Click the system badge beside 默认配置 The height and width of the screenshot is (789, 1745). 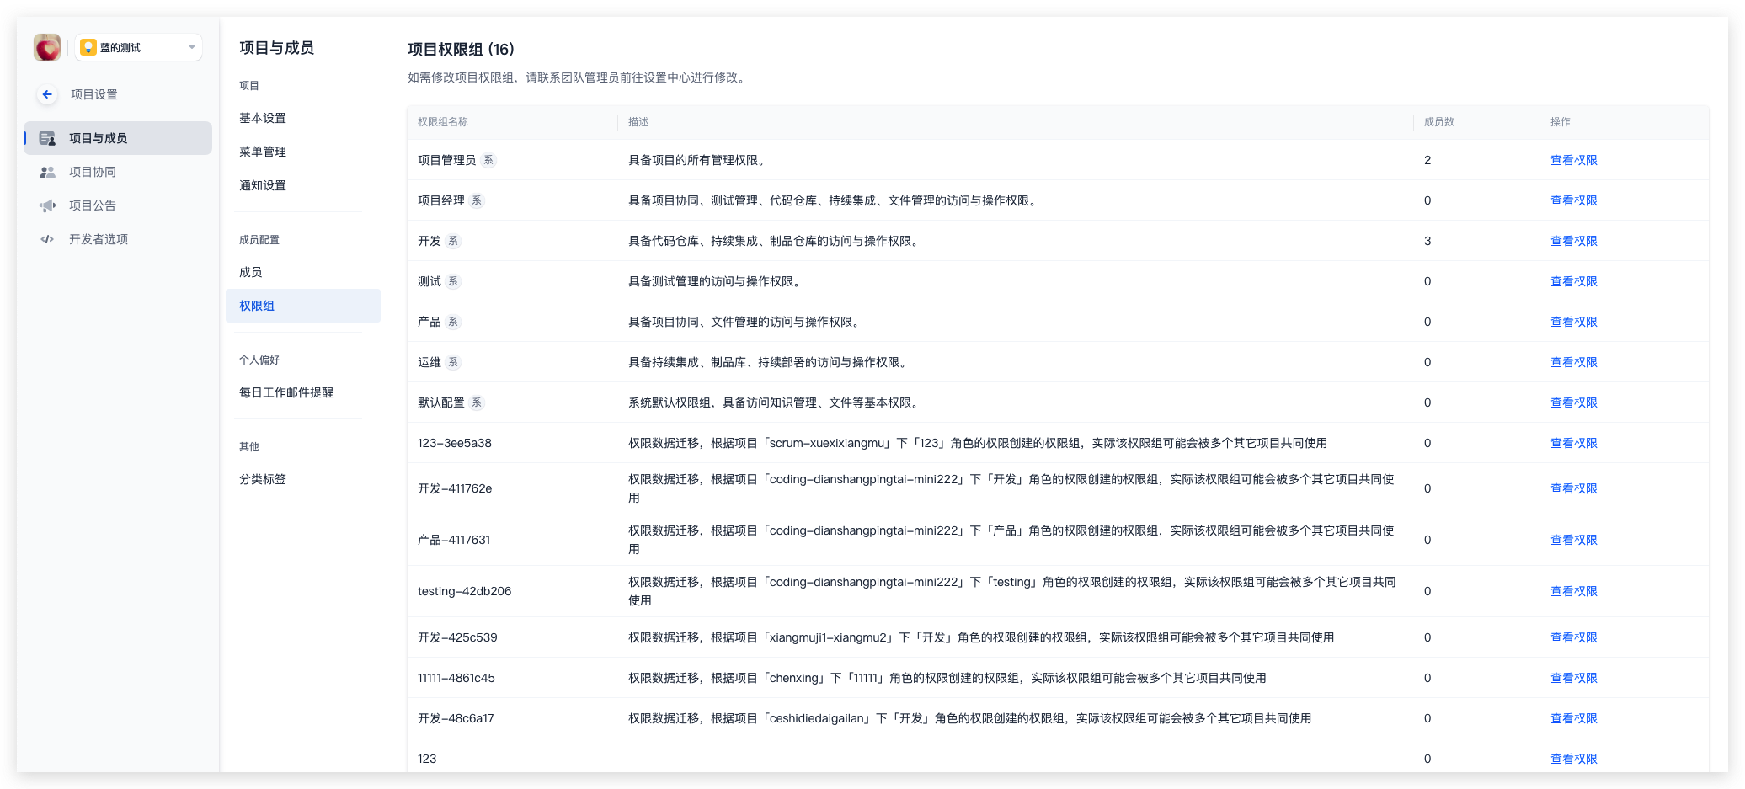click(477, 402)
